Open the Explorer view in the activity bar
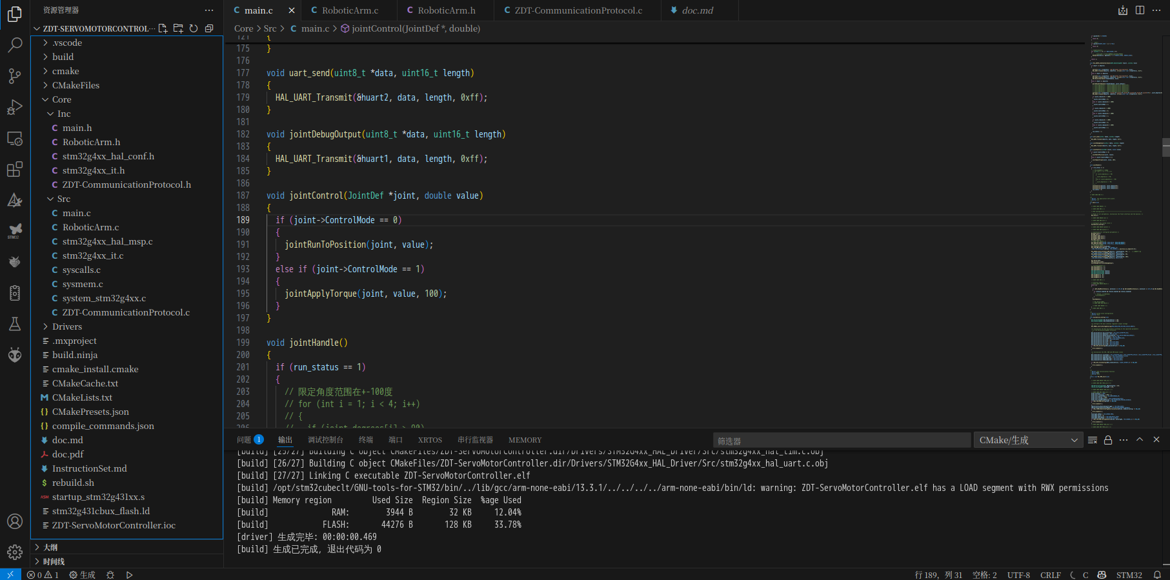 click(x=15, y=14)
